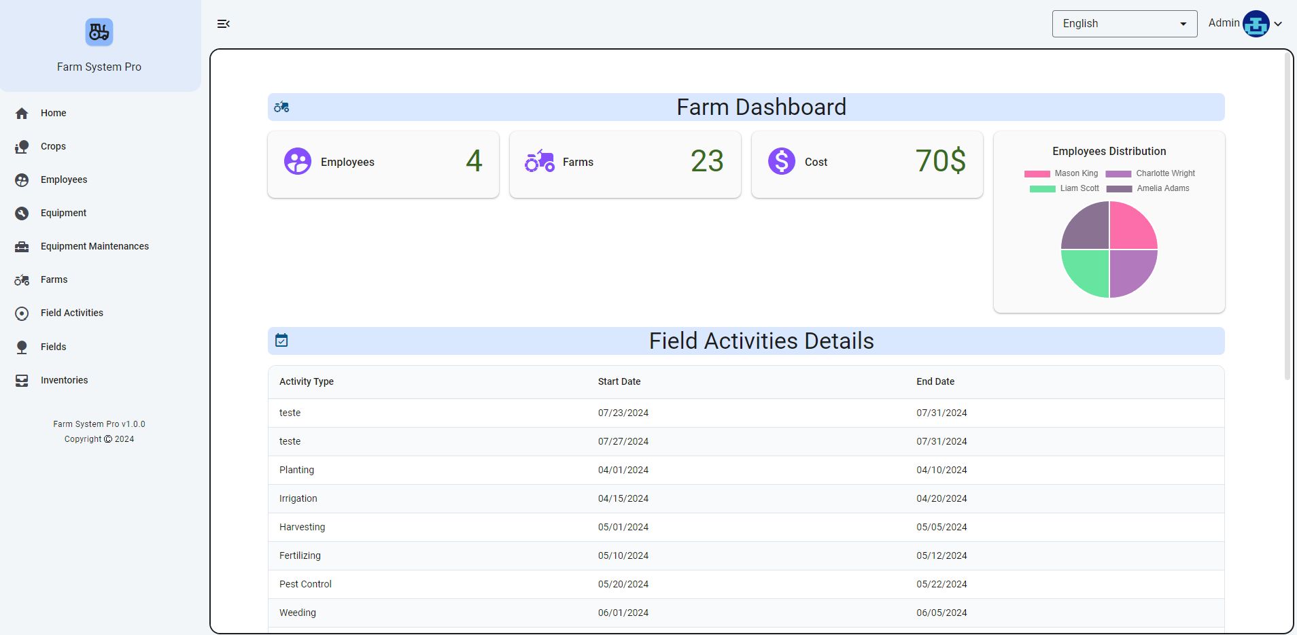Viewport: 1297px width, 635px height.
Task: Collapse the sidebar with the menu toggle icon
Action: click(x=223, y=24)
